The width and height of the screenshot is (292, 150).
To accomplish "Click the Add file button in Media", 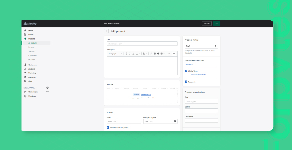I will (x=136, y=94).
